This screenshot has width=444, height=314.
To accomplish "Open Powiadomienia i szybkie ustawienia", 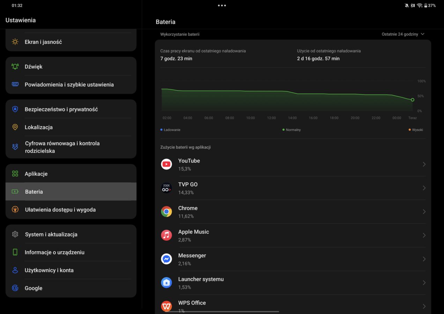I will 71,84.
